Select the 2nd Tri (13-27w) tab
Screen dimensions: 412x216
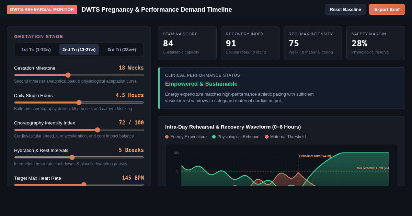[79, 50]
